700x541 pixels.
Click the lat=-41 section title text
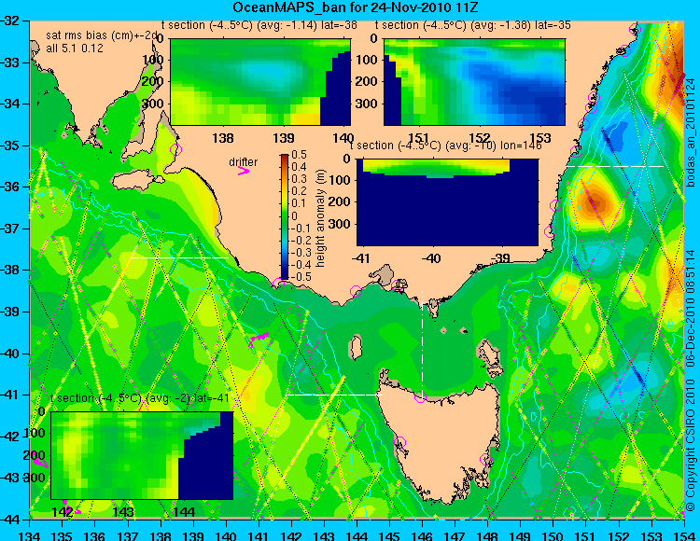[140, 398]
